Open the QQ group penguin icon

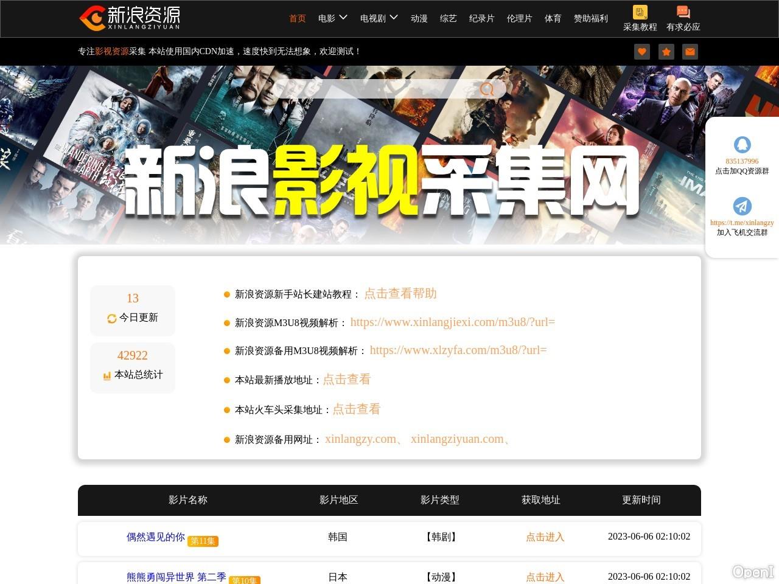pyautogui.click(x=742, y=145)
